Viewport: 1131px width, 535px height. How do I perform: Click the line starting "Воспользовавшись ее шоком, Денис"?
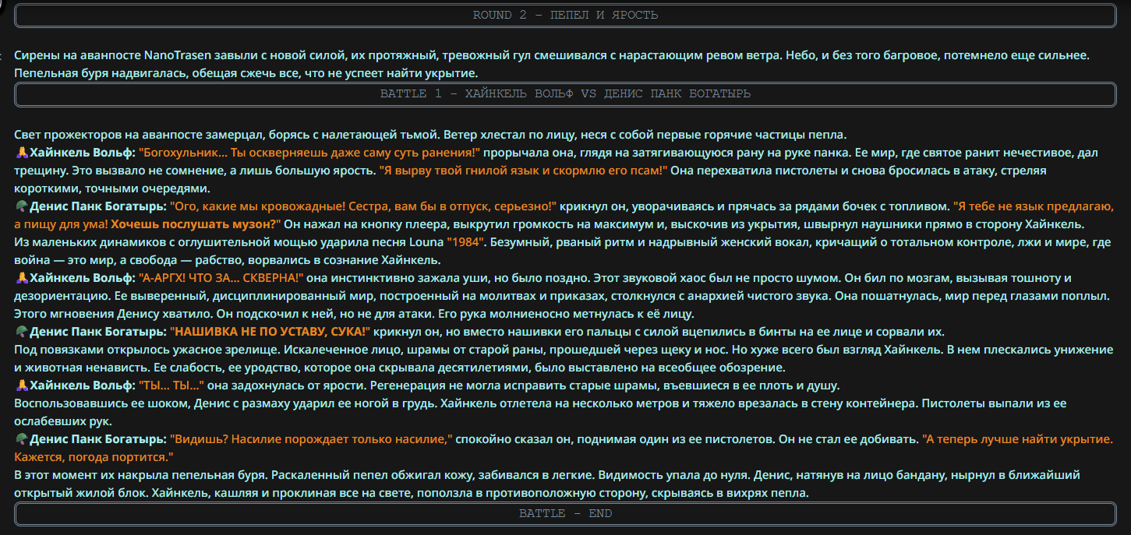[x=539, y=403]
